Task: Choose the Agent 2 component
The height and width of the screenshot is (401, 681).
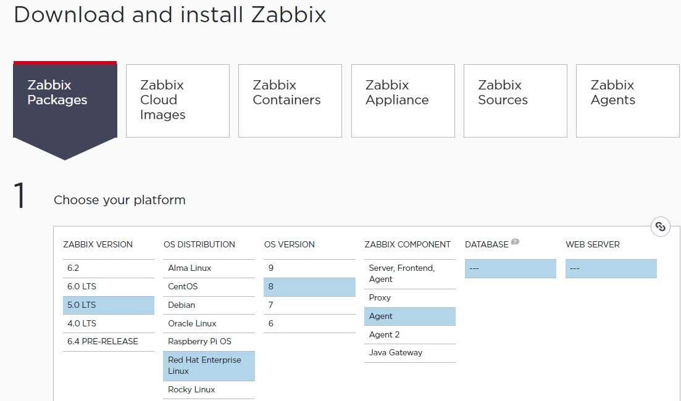Action: [409, 335]
